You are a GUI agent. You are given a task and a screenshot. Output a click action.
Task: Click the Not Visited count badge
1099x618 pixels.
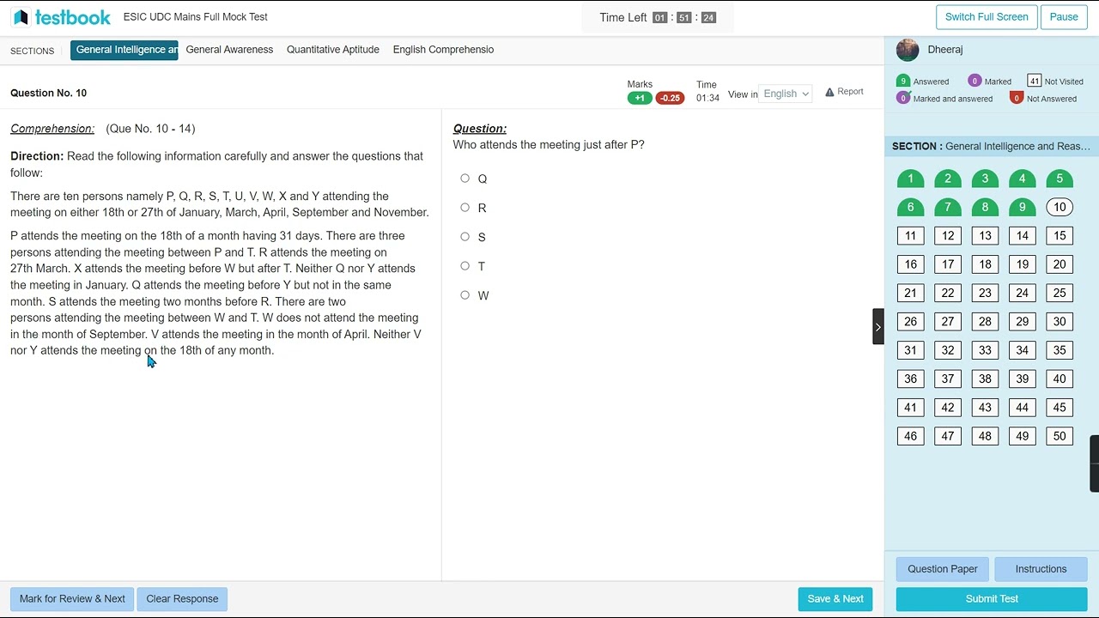coord(1034,81)
